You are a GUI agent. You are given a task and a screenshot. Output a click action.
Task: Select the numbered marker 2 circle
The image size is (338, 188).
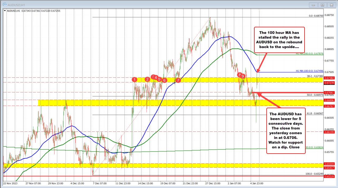(x=147, y=79)
